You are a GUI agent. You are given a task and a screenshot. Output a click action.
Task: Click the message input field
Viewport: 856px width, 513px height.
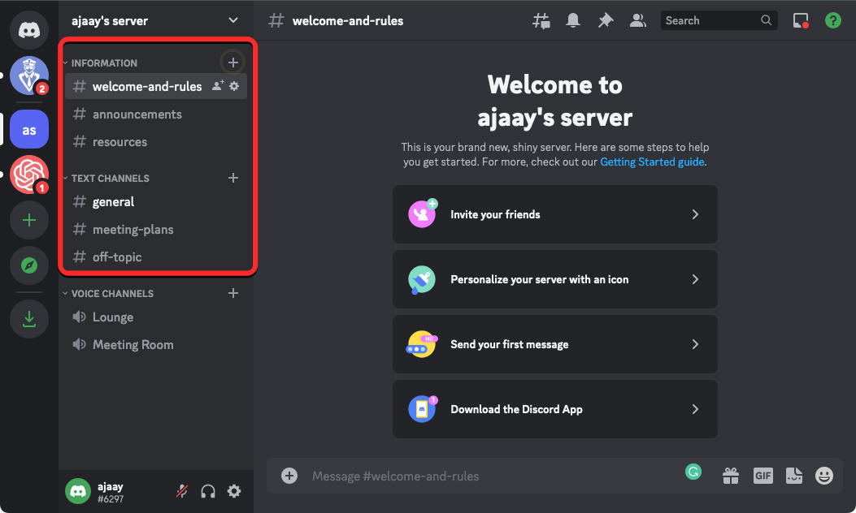[488, 476]
